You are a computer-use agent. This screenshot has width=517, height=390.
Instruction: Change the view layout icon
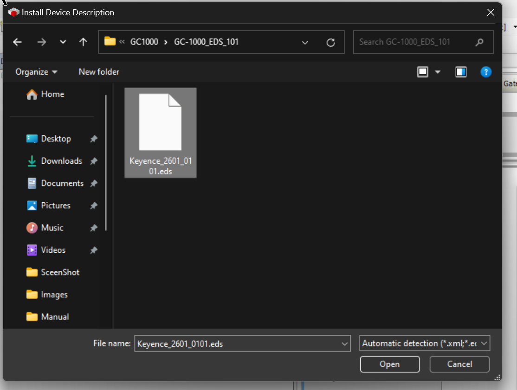pos(423,72)
